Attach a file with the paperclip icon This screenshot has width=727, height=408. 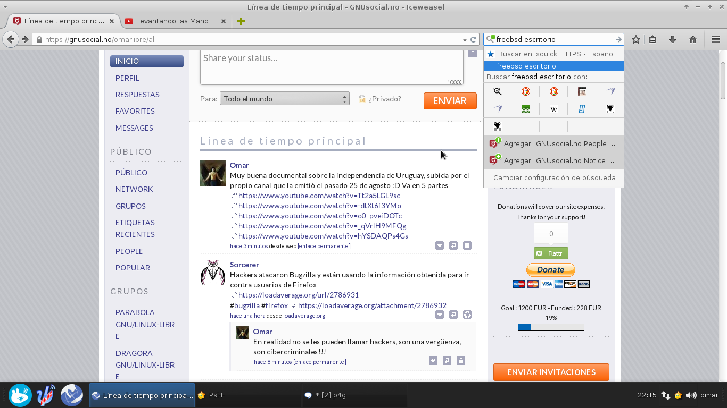click(472, 54)
